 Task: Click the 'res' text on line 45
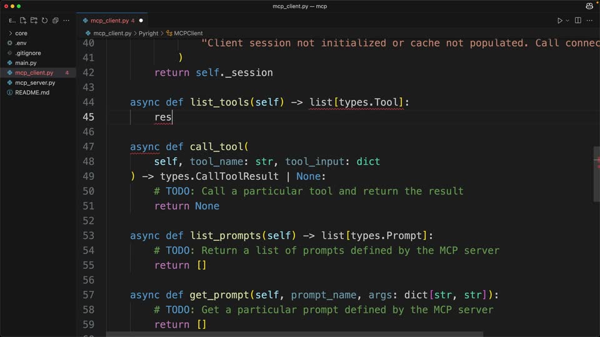tap(162, 117)
